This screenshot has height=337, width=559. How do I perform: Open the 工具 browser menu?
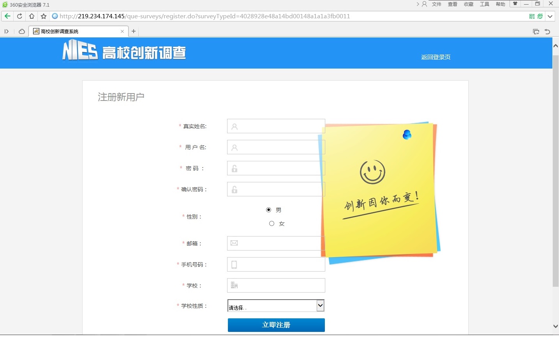tap(484, 4)
